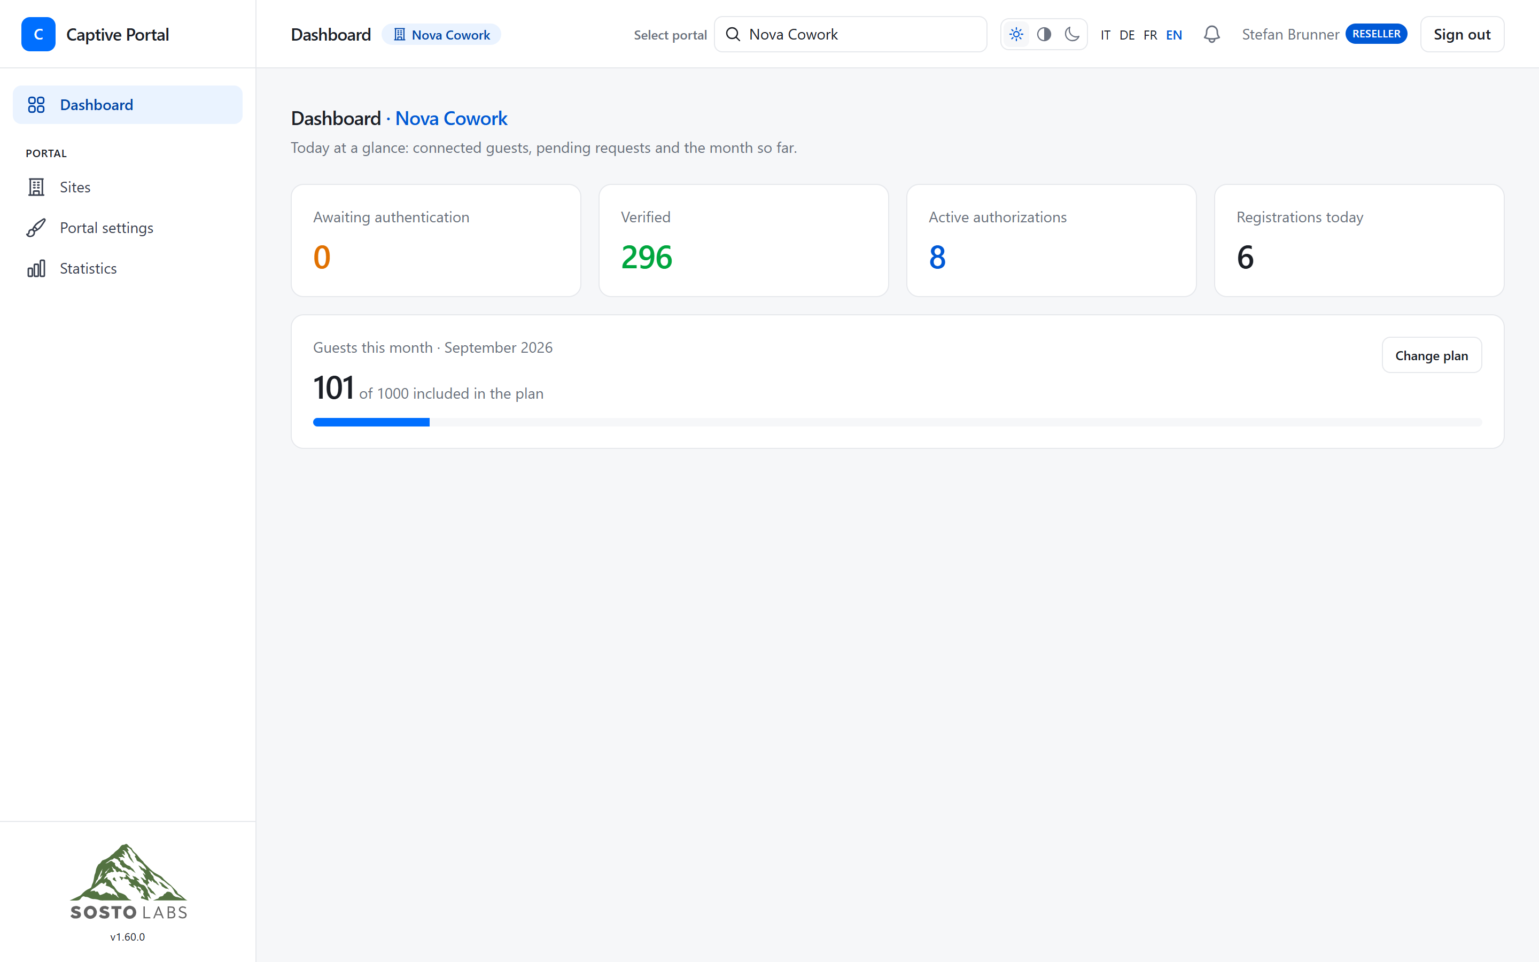
Task: Open notifications bell
Action: (1212, 34)
